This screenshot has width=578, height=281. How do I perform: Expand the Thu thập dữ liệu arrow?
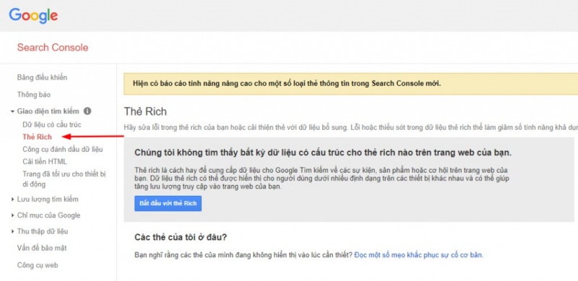pos(12,232)
